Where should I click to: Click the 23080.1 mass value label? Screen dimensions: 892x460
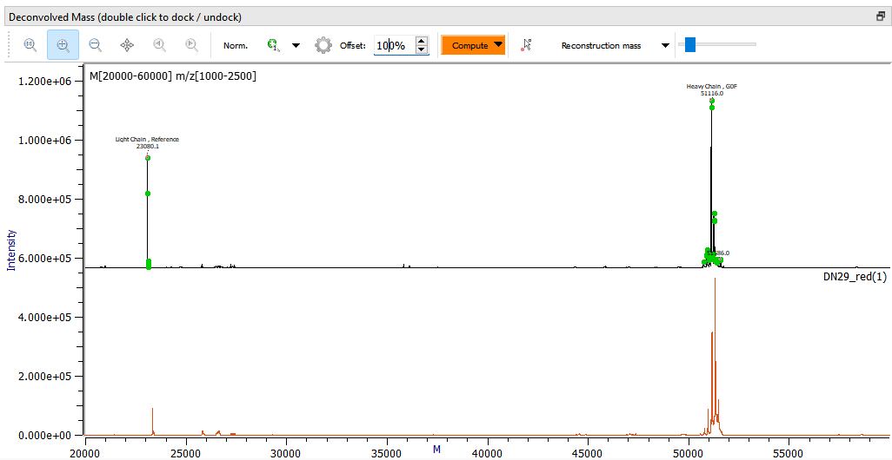click(x=147, y=146)
